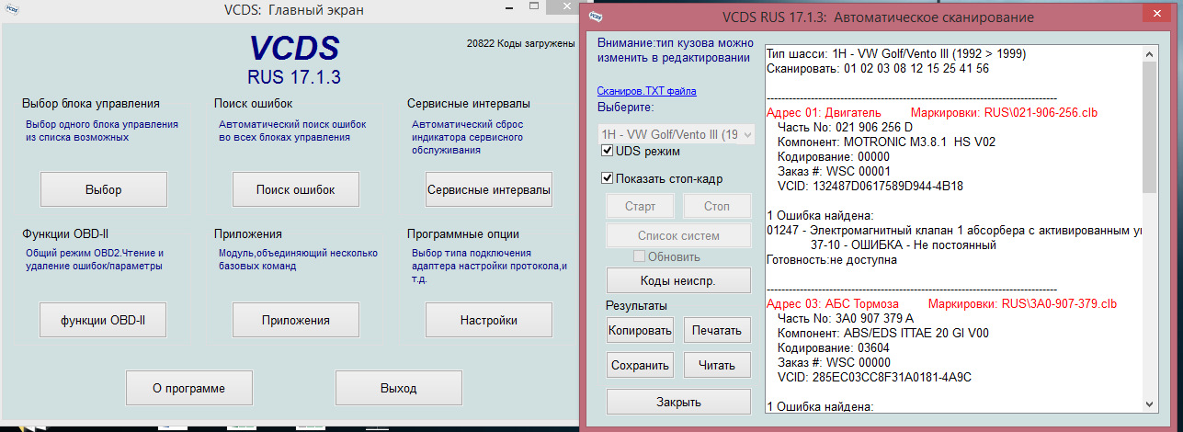Click функции OBD-II button
Viewport: 1183px width, 432px height.
(104, 320)
